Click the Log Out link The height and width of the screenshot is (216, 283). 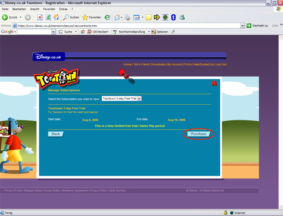click(221, 64)
